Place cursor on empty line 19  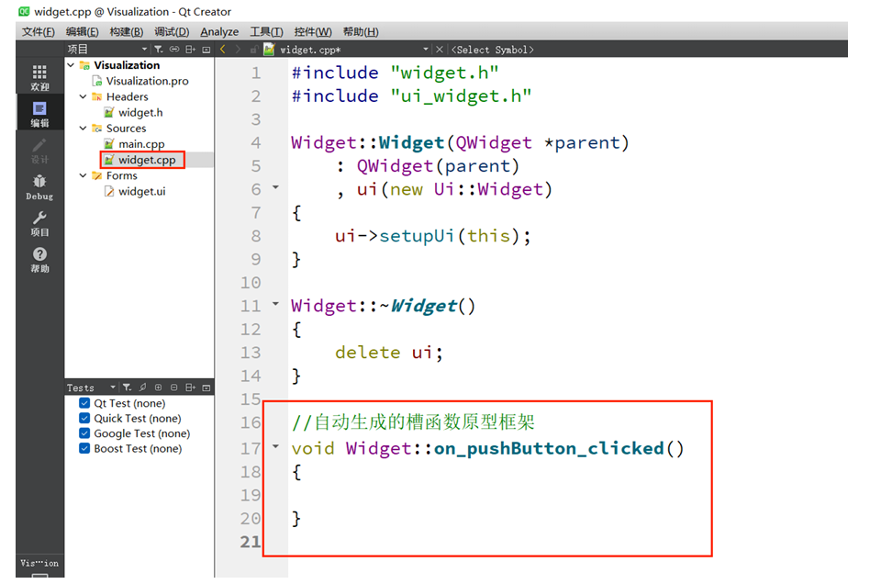point(500,495)
